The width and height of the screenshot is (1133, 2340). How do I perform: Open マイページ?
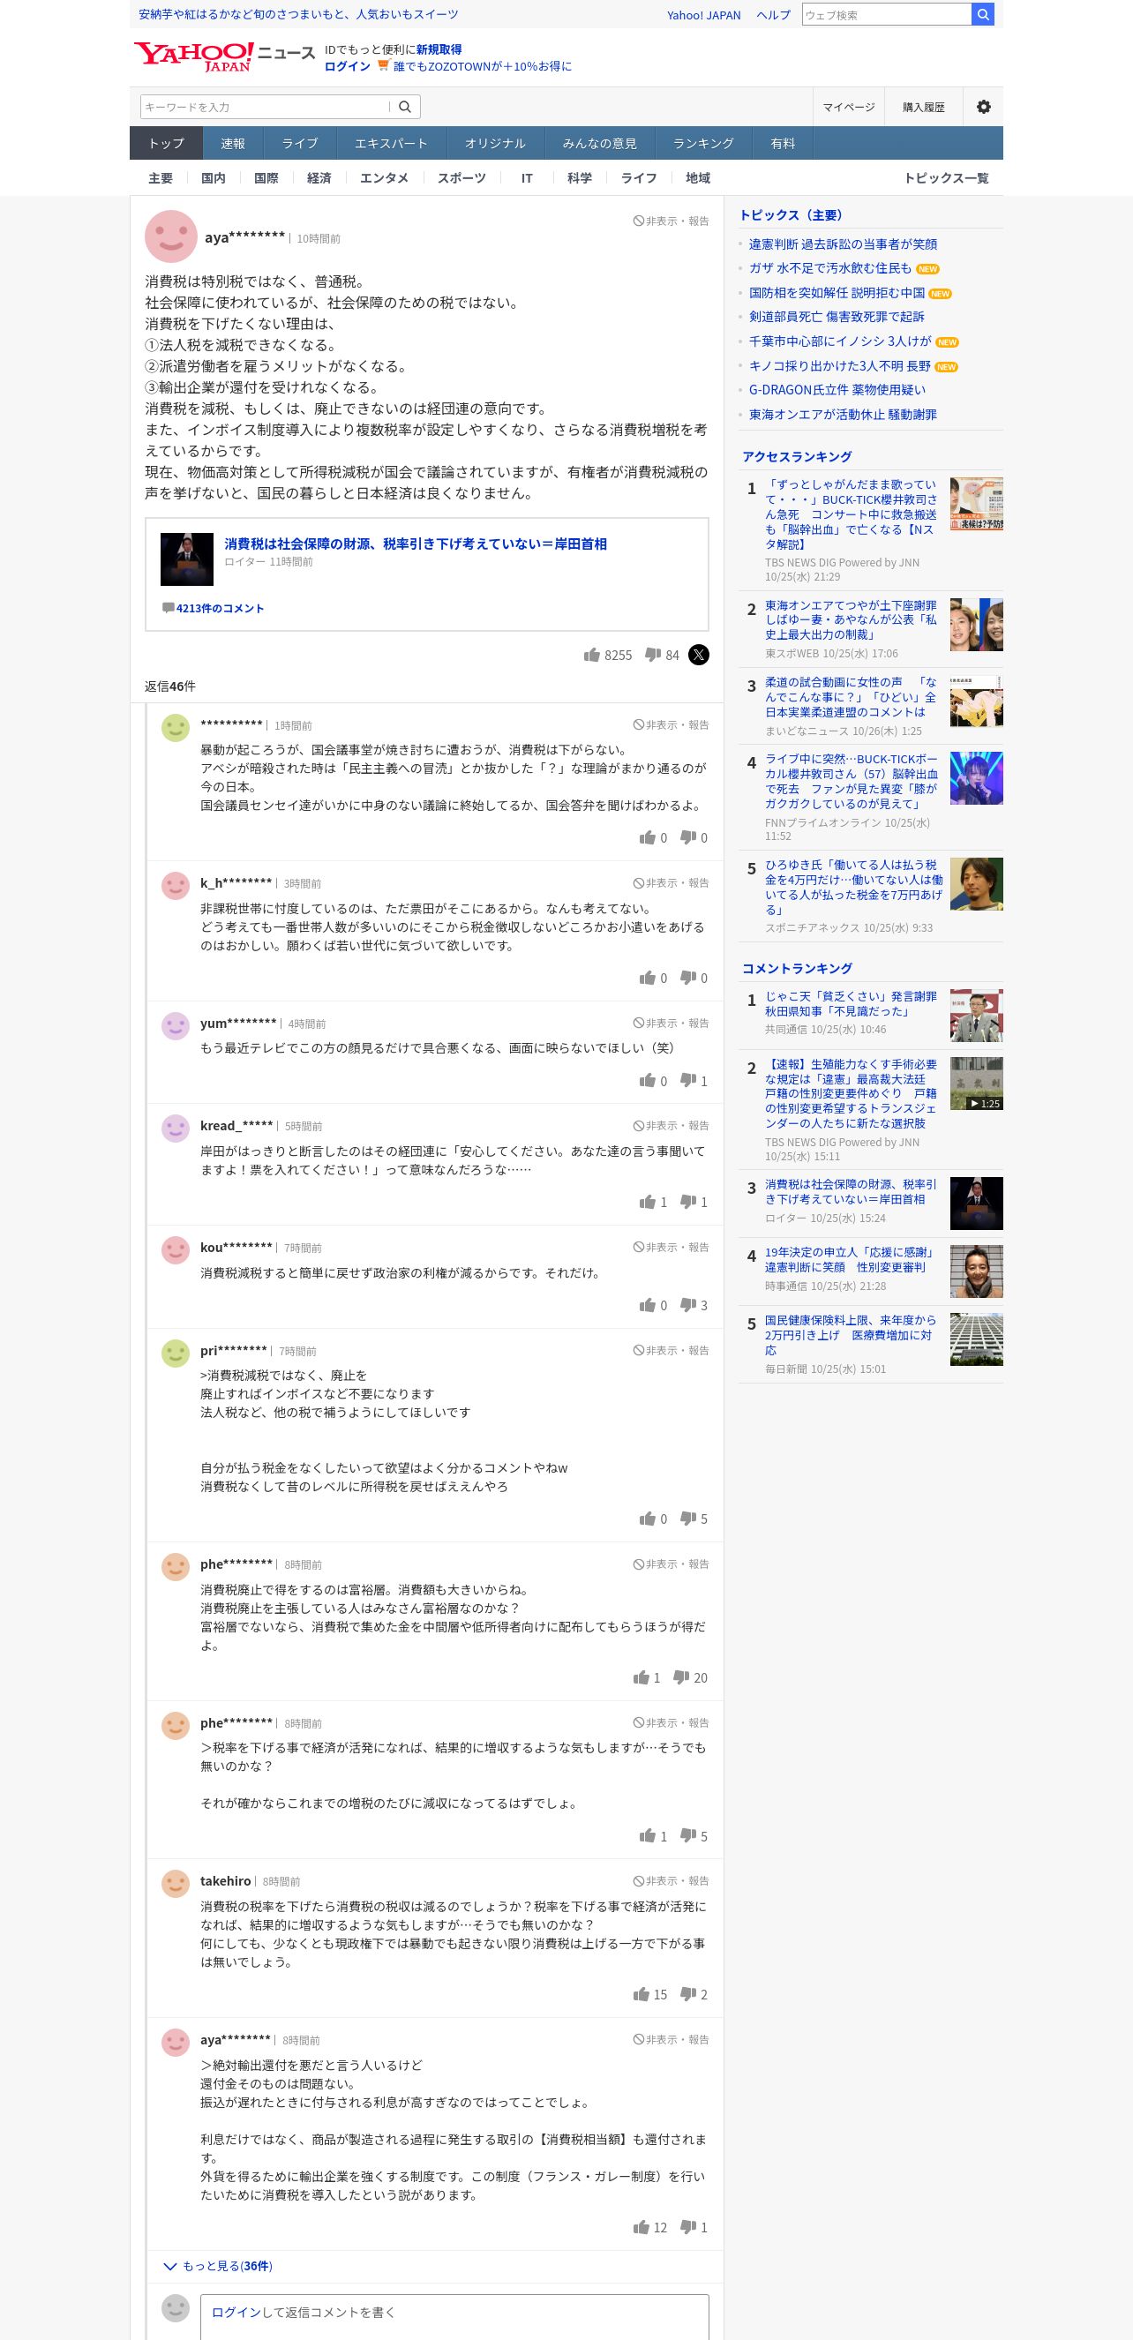[x=849, y=107]
